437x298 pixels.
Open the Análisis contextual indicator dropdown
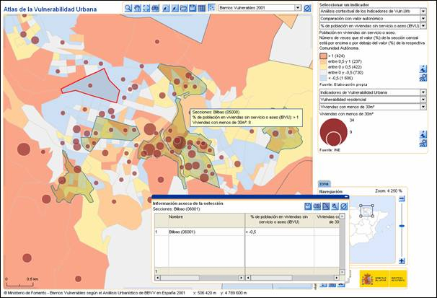(x=423, y=11)
